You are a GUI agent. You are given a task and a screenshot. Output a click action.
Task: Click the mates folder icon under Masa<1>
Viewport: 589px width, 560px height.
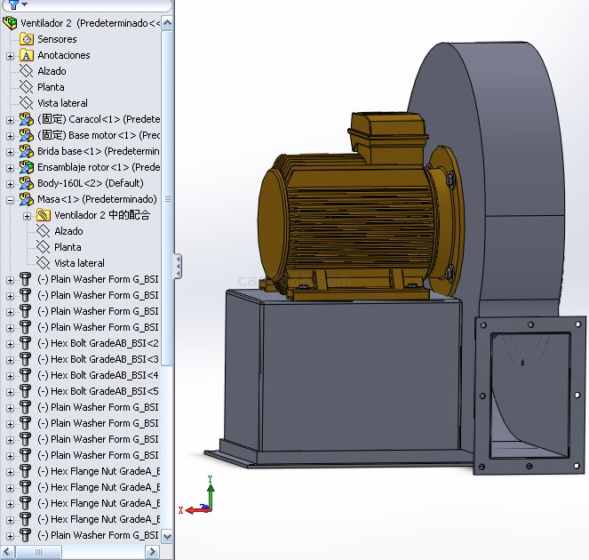click(44, 215)
